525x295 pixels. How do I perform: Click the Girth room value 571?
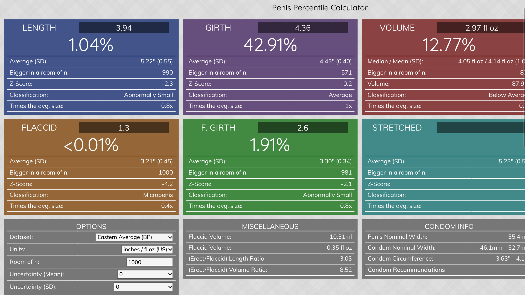(x=346, y=73)
